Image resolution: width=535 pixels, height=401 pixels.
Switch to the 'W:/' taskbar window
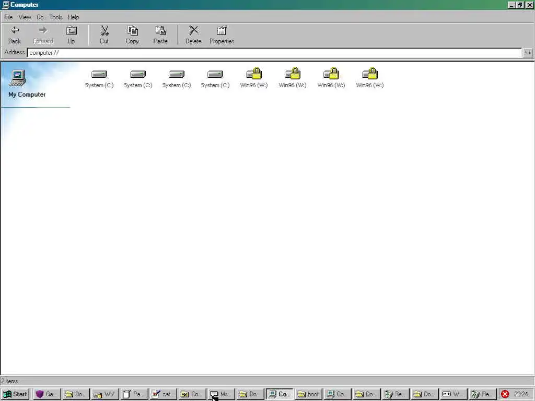click(105, 394)
